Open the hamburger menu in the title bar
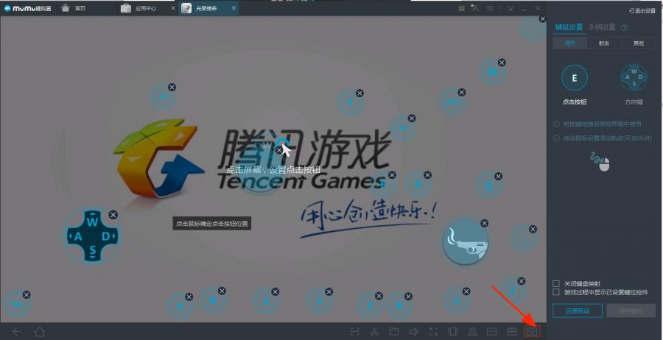The image size is (663, 340). [x=489, y=8]
